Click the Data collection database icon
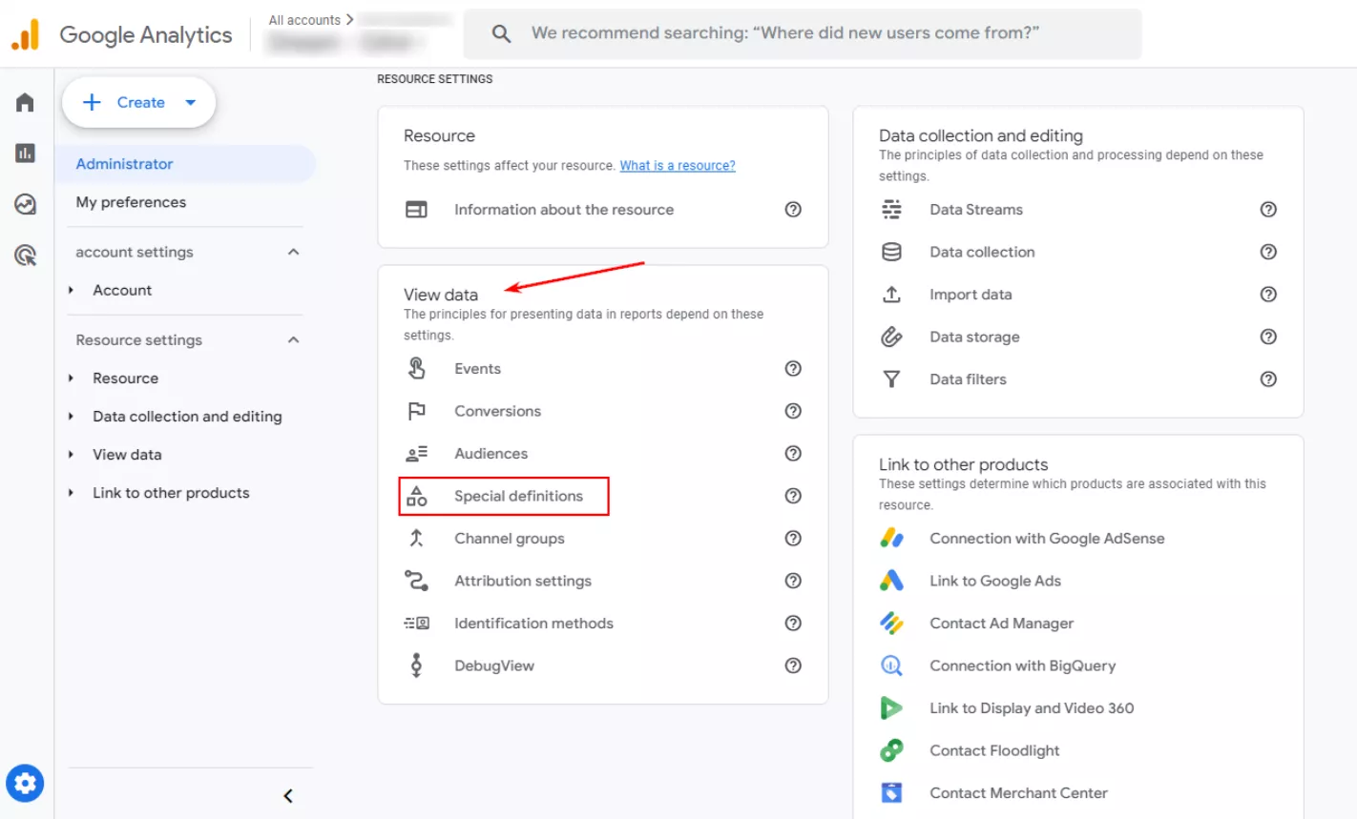This screenshot has width=1357, height=819. (891, 252)
